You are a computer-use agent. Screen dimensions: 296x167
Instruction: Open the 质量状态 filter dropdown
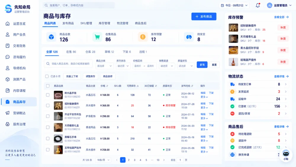[x=186, y=66]
